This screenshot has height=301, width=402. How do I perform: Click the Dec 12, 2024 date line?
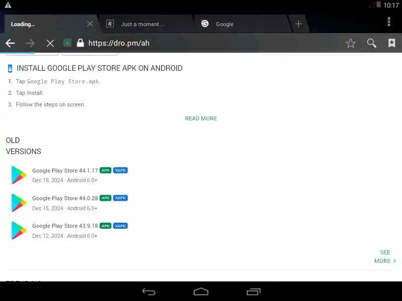tap(65, 236)
